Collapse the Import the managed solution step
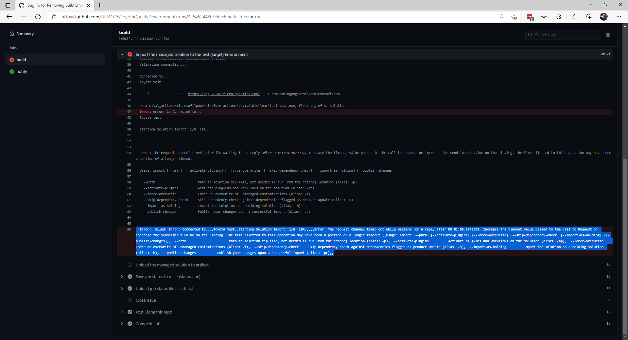 [x=122, y=55]
